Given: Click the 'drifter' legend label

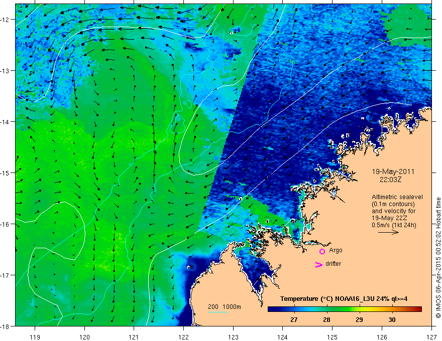Looking at the screenshot, I should [333, 264].
